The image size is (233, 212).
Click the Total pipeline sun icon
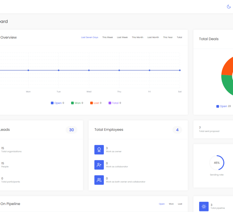point(204,207)
